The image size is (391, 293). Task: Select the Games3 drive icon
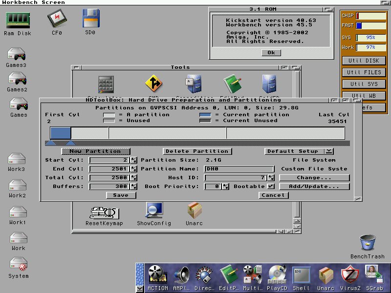click(17, 54)
